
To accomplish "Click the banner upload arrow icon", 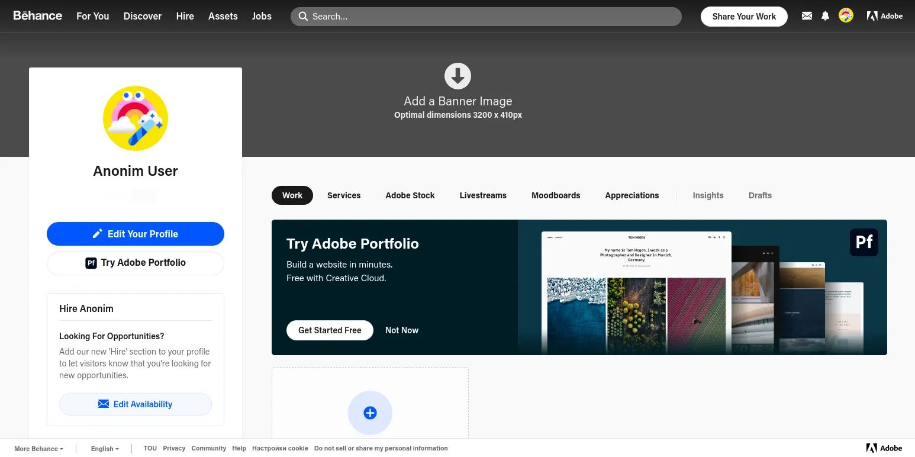I will pyautogui.click(x=457, y=76).
